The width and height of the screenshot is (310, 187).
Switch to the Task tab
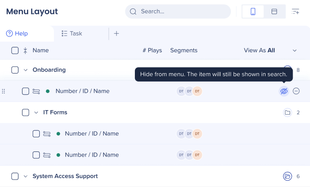[72, 33]
